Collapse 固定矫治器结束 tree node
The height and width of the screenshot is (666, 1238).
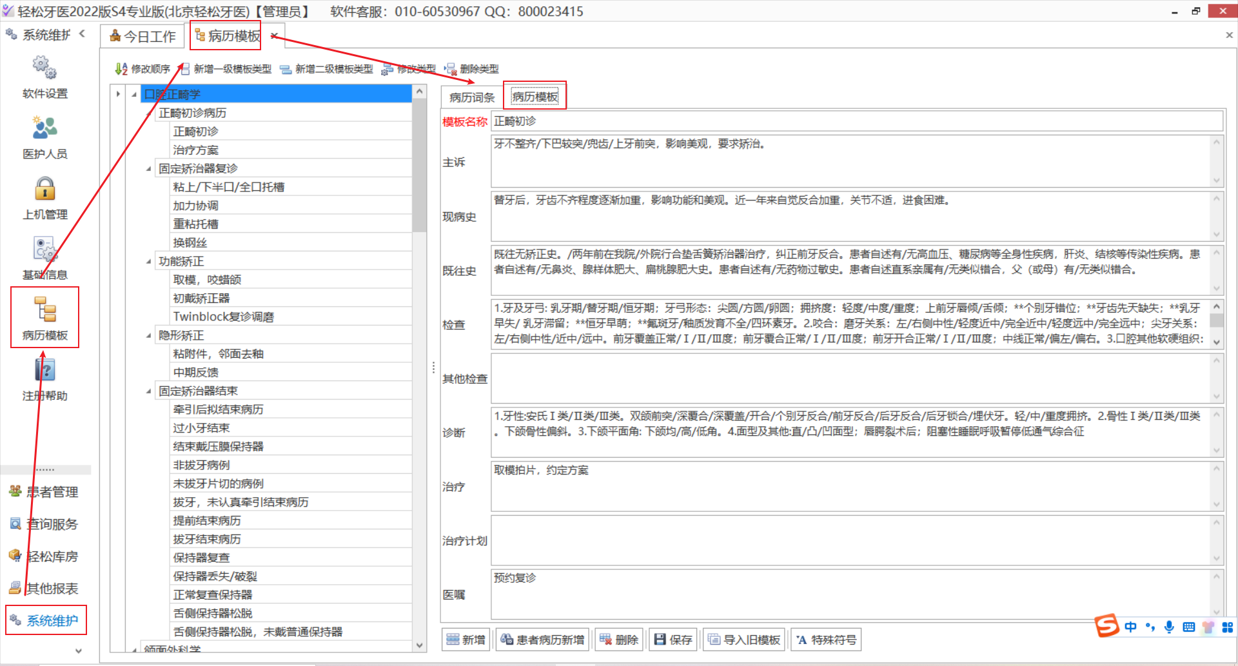click(x=149, y=391)
